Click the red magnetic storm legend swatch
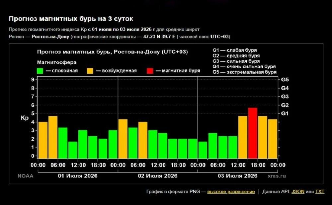Viewport: 332px width, 205px height. tap(150, 71)
